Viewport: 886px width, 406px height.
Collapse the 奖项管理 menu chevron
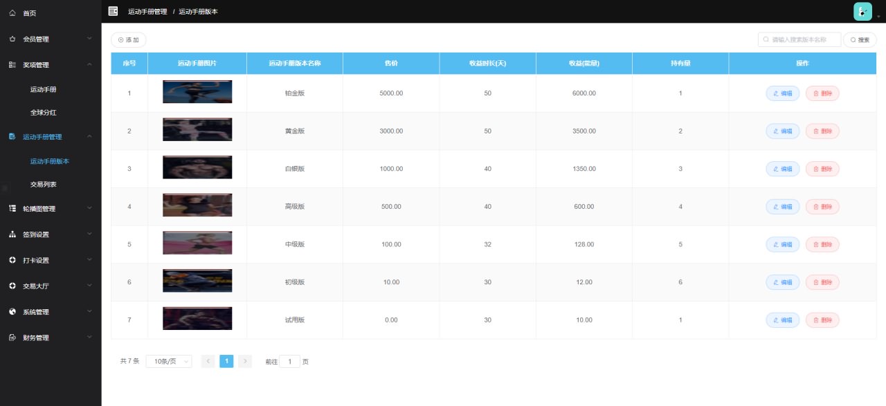89,64
